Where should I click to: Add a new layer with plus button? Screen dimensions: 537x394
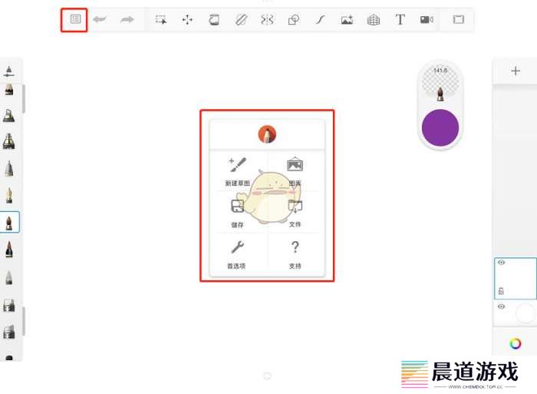coord(516,71)
